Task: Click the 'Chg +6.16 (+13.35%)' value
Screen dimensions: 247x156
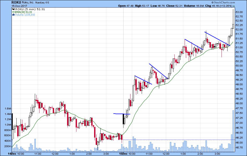Action: click(x=219, y=6)
